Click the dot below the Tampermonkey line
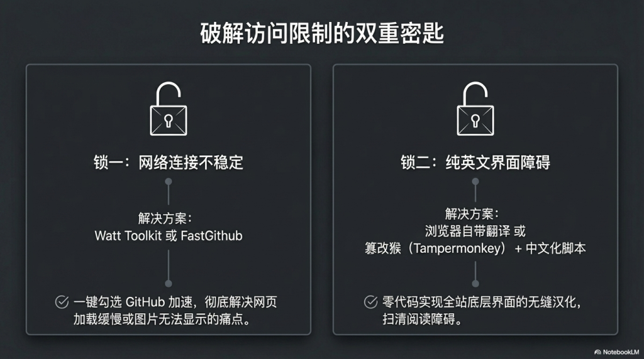 (x=475, y=283)
